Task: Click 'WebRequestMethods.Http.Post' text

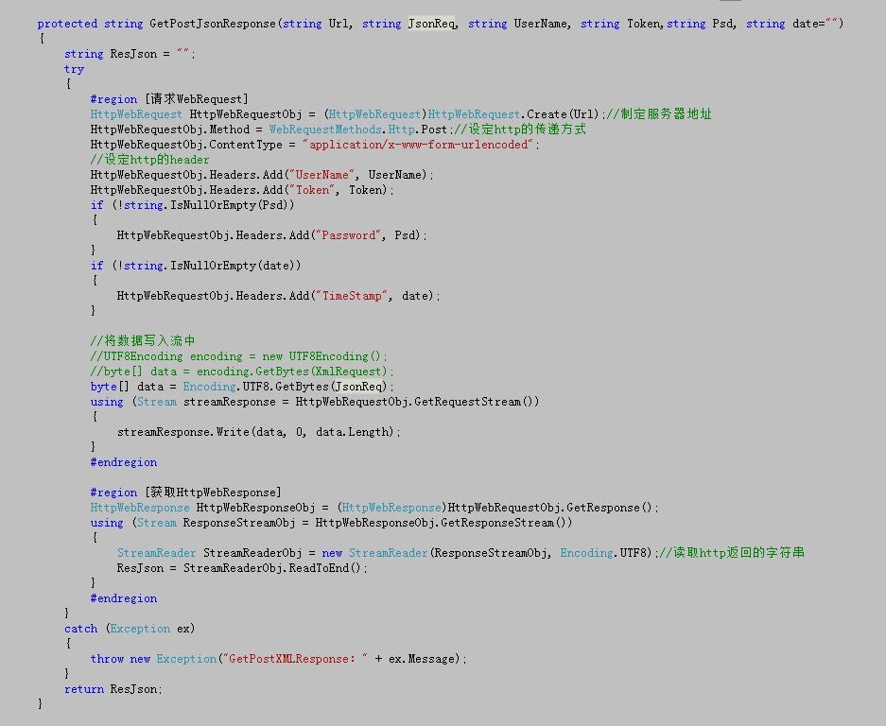Action: [x=358, y=130]
